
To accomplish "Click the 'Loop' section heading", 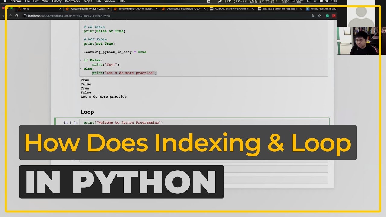I will tap(87, 112).
